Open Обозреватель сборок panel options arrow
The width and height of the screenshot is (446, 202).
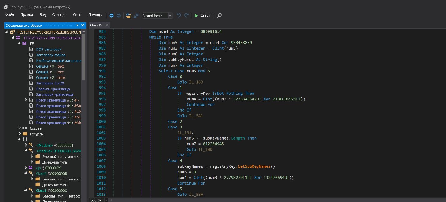click(77, 25)
